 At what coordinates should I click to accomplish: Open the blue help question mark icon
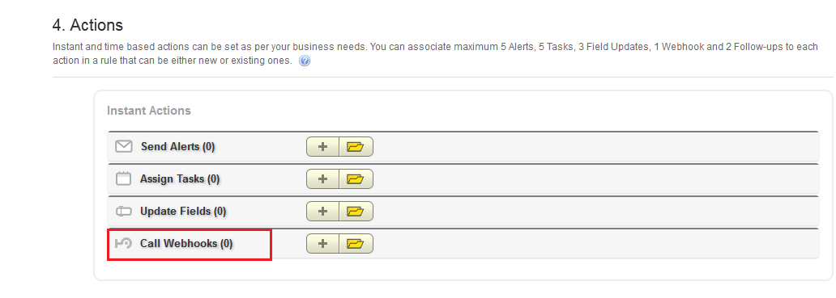[x=305, y=61]
